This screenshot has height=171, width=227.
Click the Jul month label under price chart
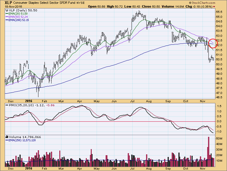tap(132, 101)
